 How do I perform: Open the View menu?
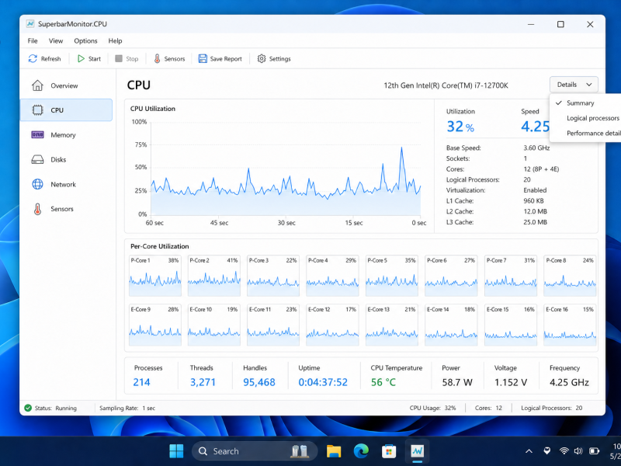56,41
